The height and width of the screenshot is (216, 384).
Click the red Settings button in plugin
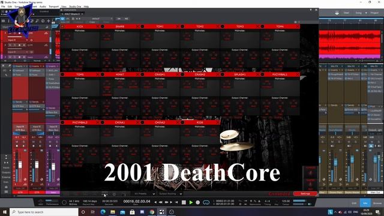(x=305, y=194)
